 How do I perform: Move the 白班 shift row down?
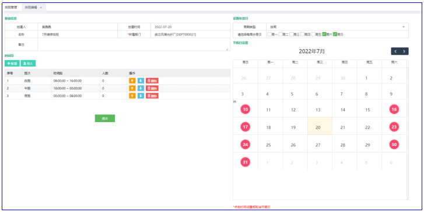[141, 81]
